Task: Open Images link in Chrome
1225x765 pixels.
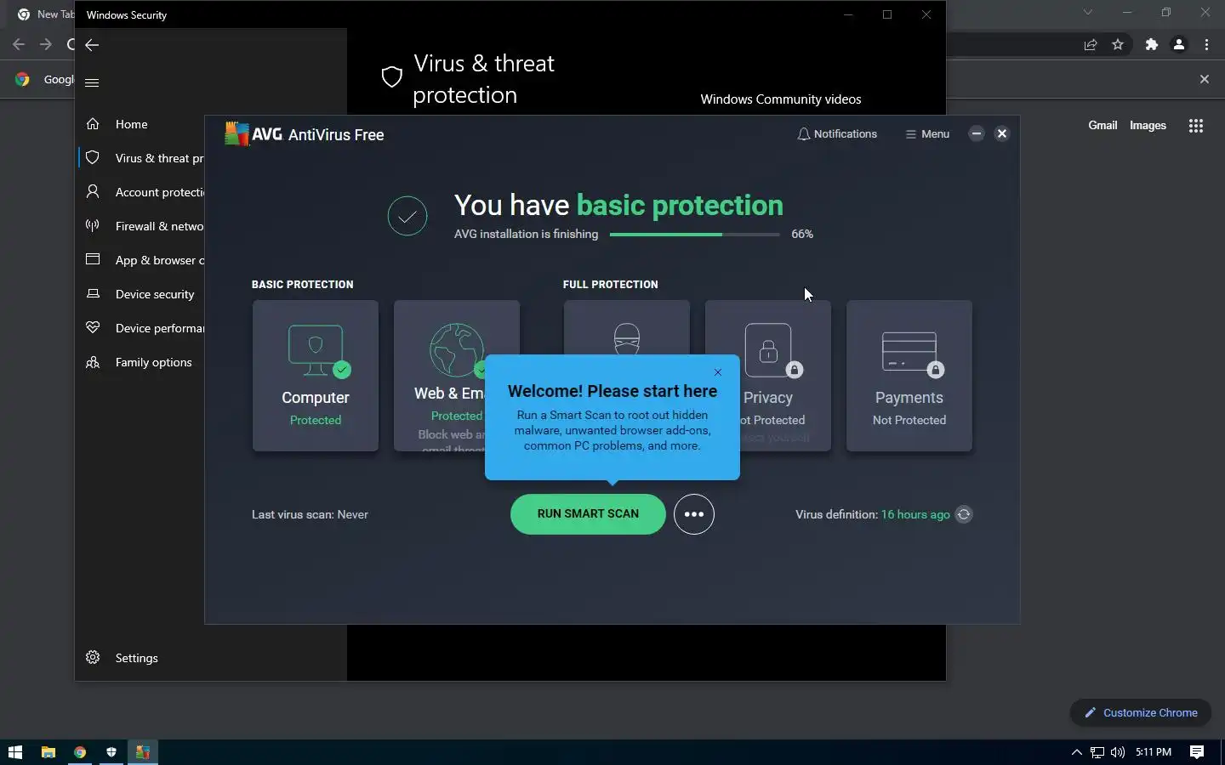Action: coord(1148,125)
